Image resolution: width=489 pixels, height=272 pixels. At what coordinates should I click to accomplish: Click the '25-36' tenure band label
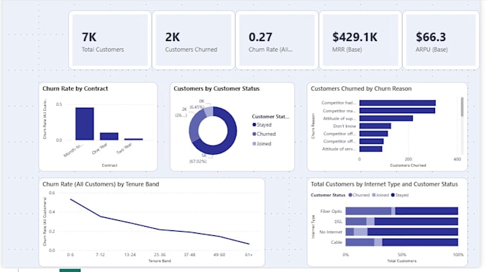tap(160, 255)
